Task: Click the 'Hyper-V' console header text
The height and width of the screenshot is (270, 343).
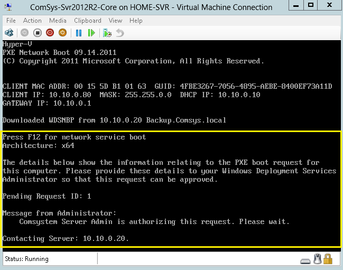Action: tap(17, 44)
